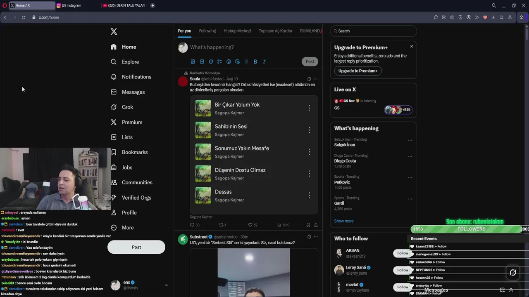
Task: Reload the page in Opera
Action: tap(24, 17)
